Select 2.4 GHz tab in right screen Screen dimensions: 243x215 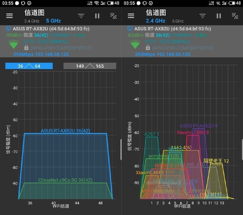(155, 21)
